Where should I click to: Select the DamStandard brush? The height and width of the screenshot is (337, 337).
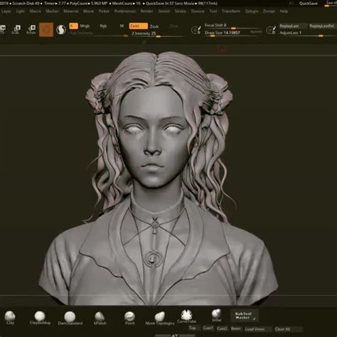(70, 318)
